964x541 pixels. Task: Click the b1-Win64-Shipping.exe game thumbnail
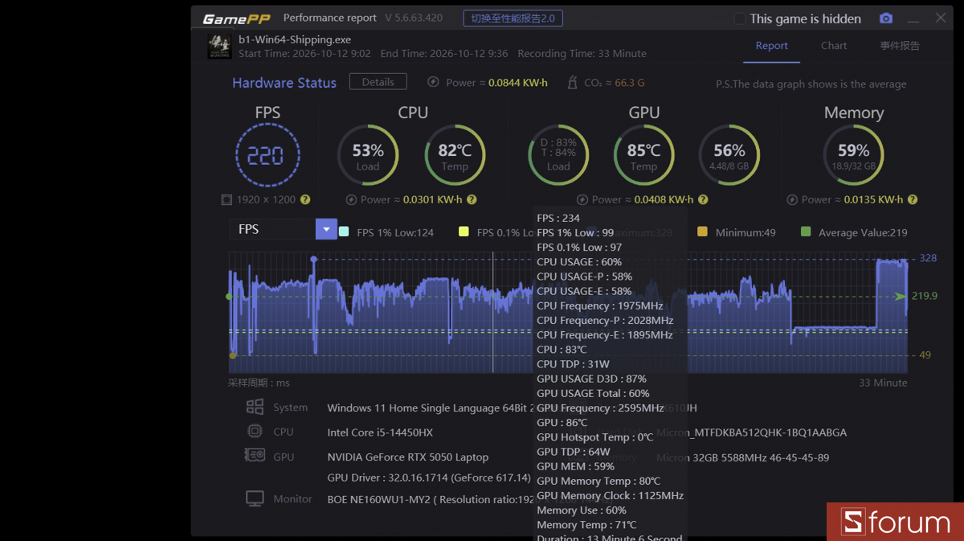tap(219, 46)
